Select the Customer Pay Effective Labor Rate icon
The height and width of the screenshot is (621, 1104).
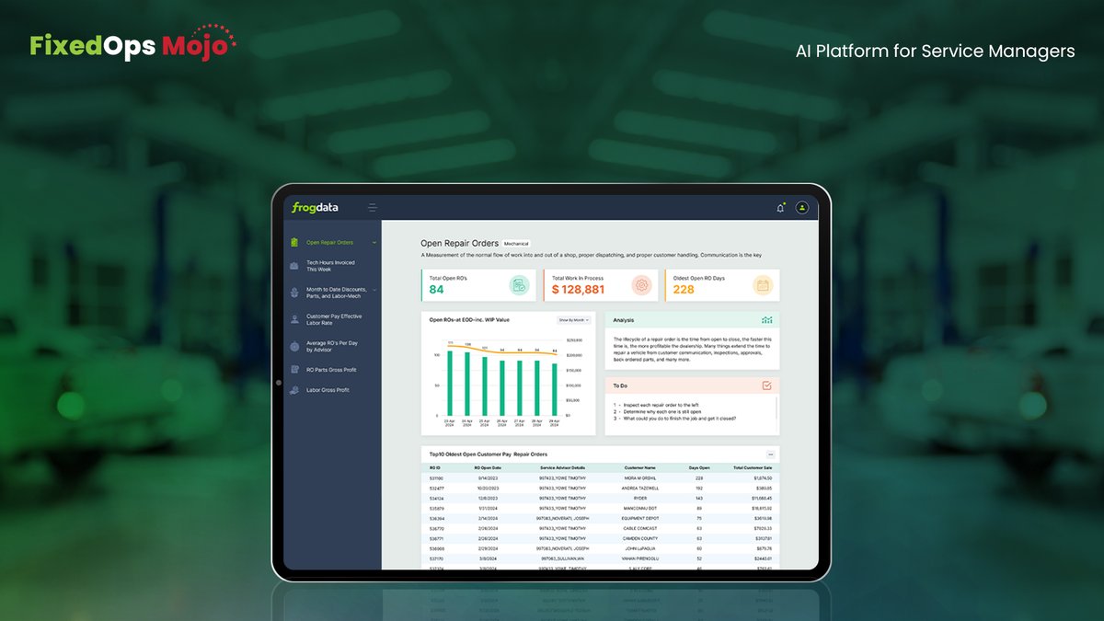point(294,319)
